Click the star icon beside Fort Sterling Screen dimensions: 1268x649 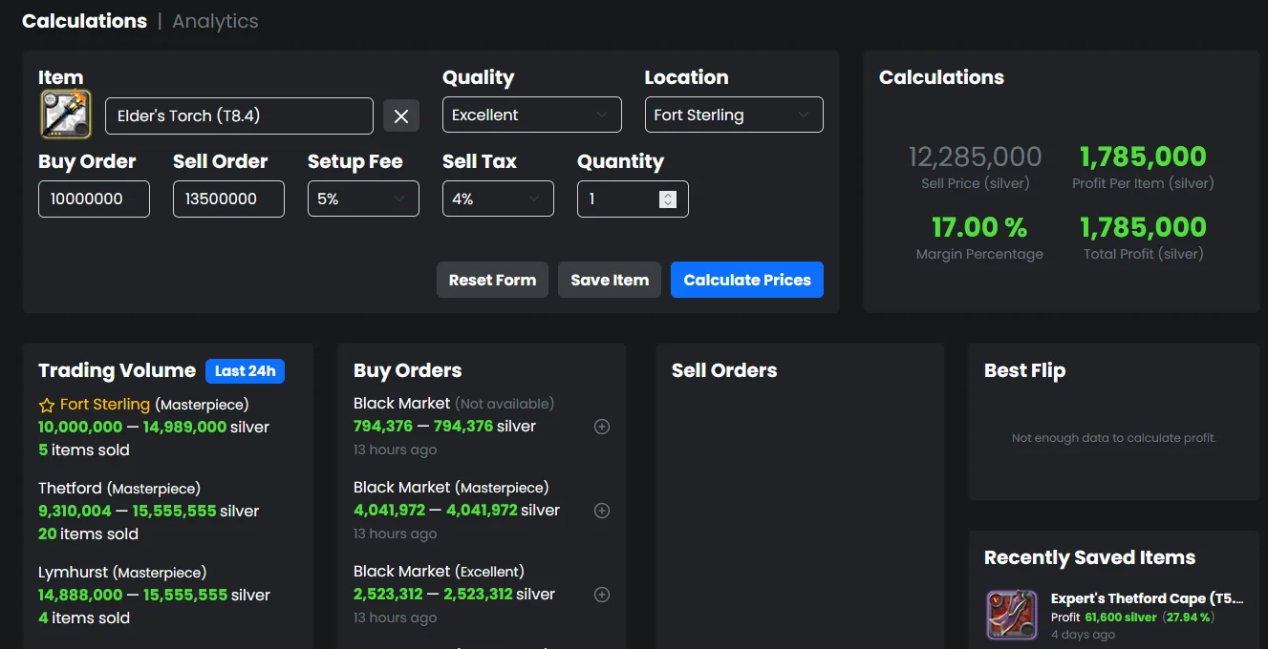(x=47, y=405)
